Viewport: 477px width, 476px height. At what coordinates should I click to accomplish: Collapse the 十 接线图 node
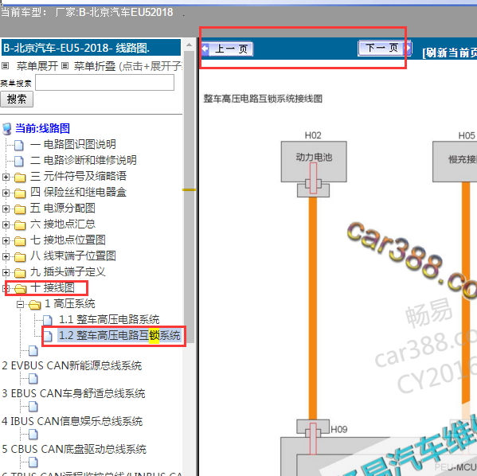(6, 288)
